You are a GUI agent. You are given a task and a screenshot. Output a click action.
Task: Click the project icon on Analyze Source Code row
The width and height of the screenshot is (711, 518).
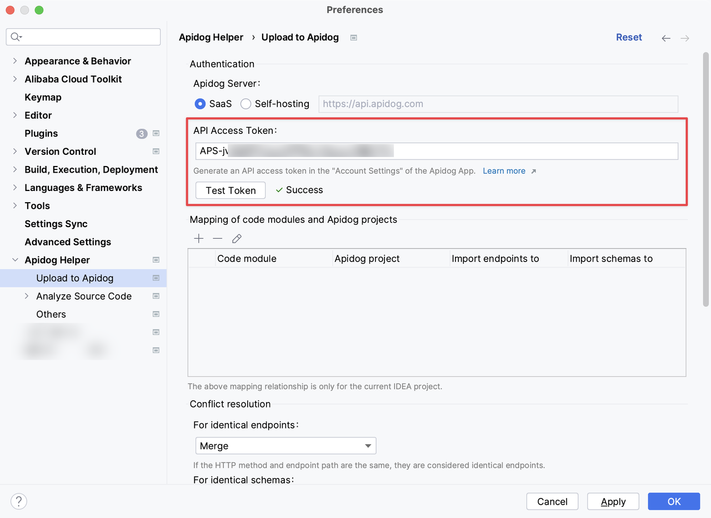[x=156, y=296]
